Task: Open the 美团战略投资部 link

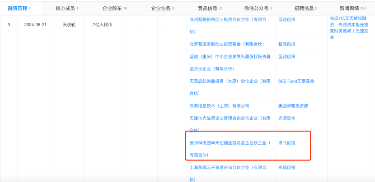Action: [293, 106]
